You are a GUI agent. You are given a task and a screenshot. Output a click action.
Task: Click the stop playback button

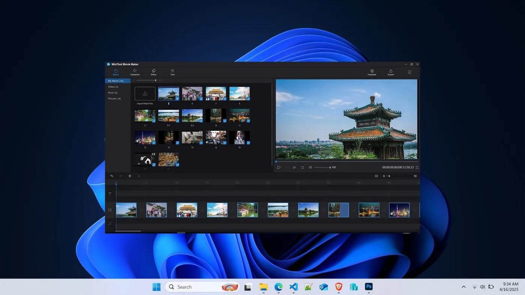(303, 167)
